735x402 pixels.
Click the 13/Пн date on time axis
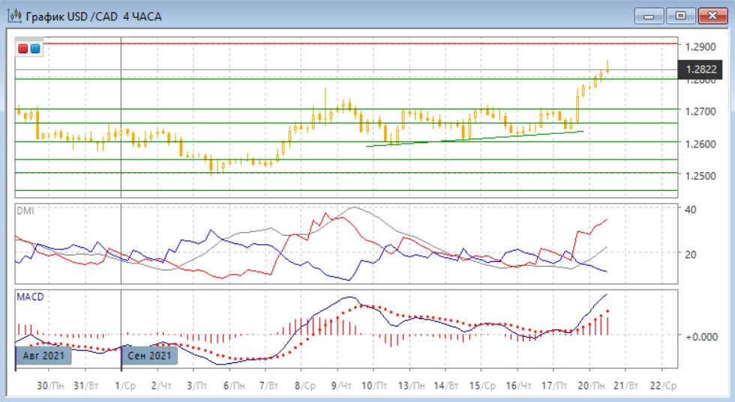pyautogui.click(x=409, y=385)
